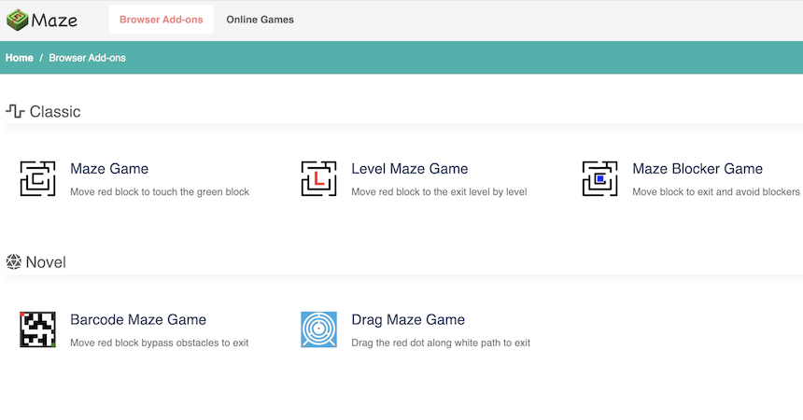Open the Barcode Maze Game title link

(138, 320)
